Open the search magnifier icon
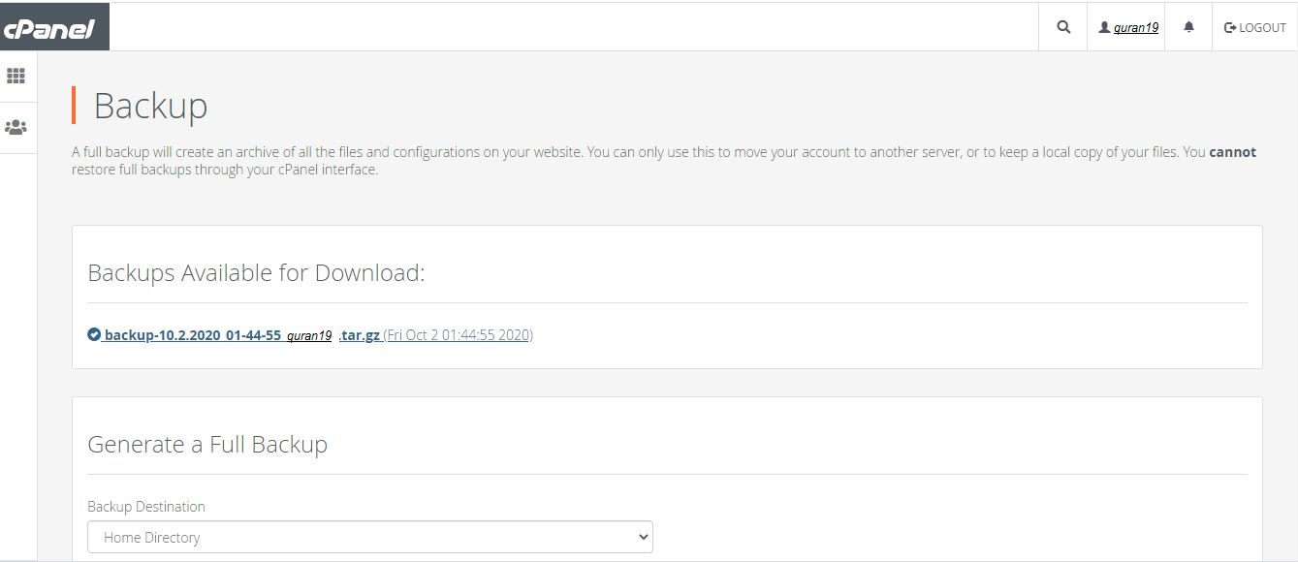 [1063, 27]
